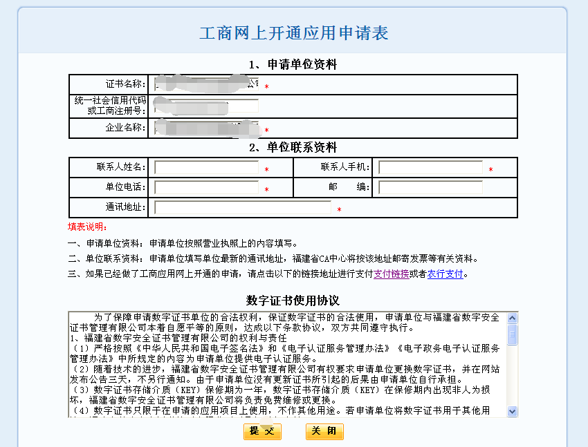Open the 农行支付 payment link
This screenshot has height=447, width=588.
pyautogui.click(x=445, y=274)
